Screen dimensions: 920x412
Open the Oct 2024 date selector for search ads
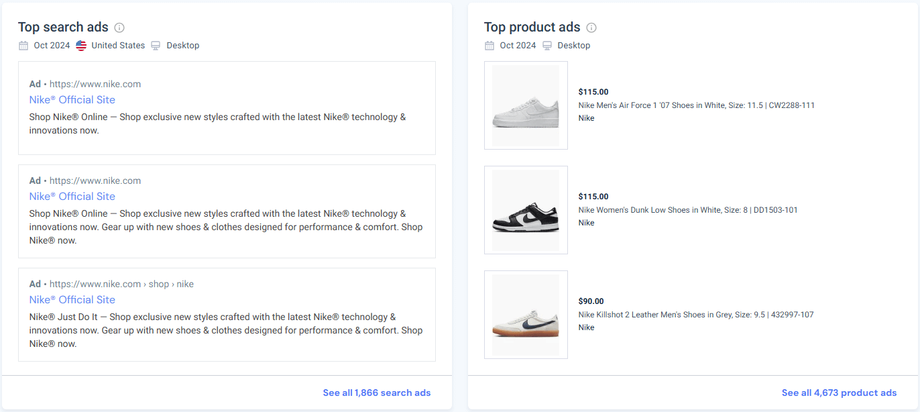(x=52, y=45)
